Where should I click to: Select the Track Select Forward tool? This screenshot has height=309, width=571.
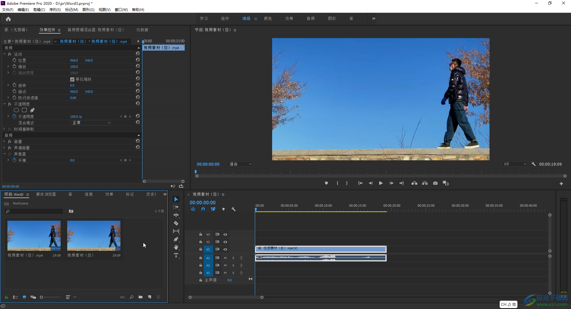(x=176, y=207)
